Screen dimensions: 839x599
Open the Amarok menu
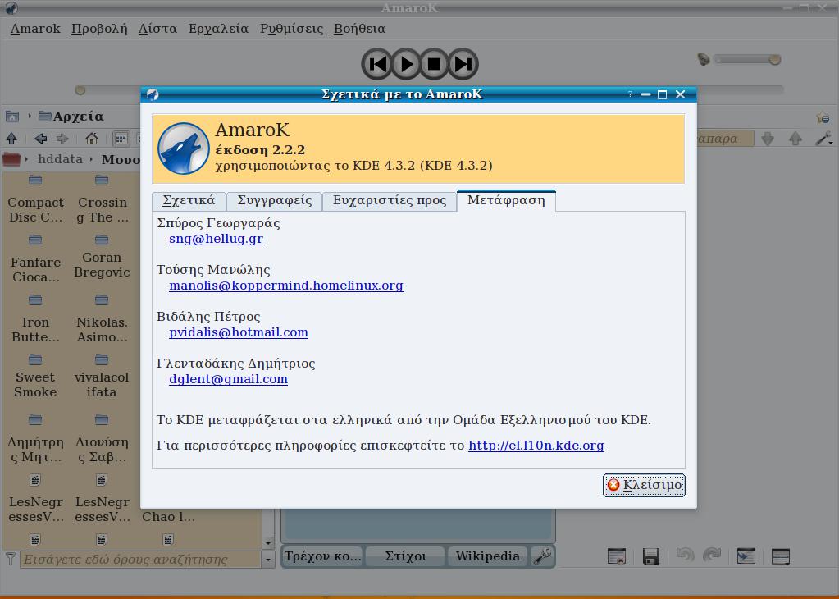(x=35, y=29)
